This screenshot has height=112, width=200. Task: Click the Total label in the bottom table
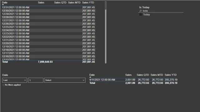coord(92,83)
